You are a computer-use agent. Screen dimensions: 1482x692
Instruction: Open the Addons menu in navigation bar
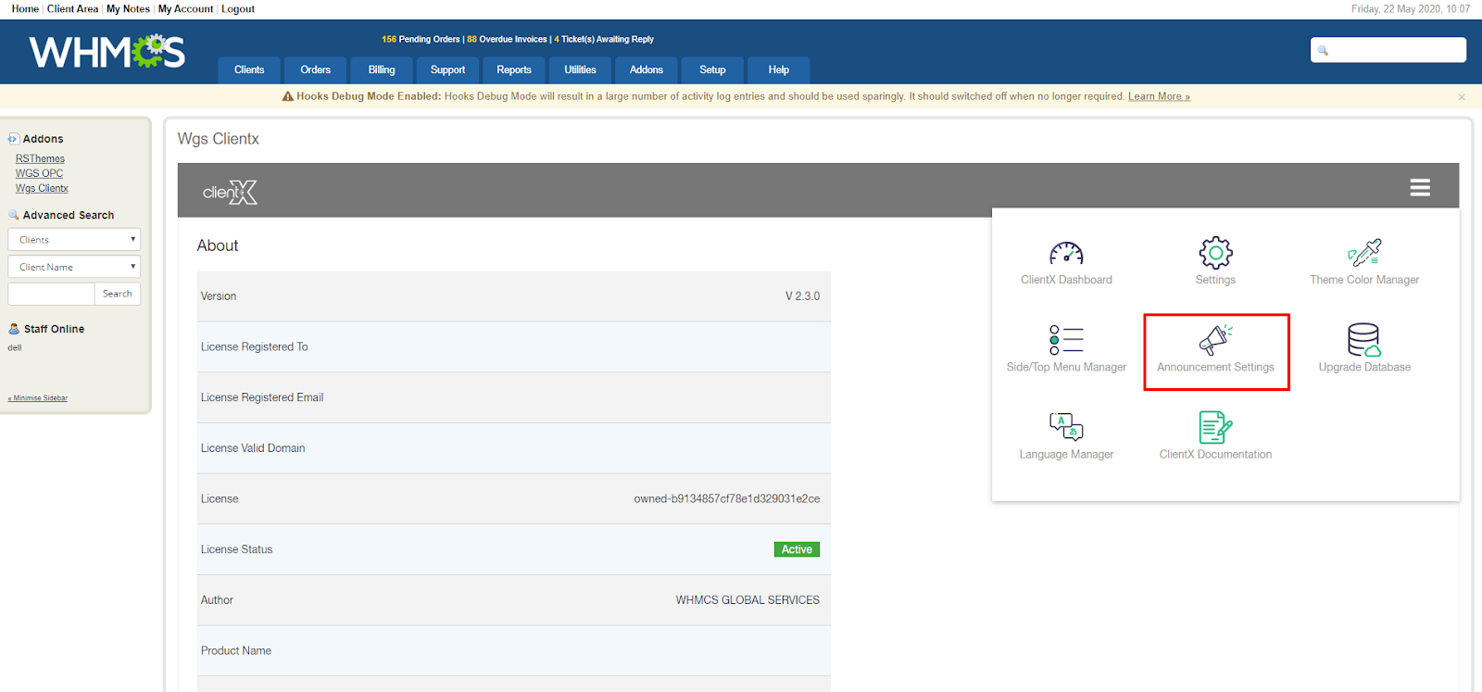pyautogui.click(x=646, y=70)
